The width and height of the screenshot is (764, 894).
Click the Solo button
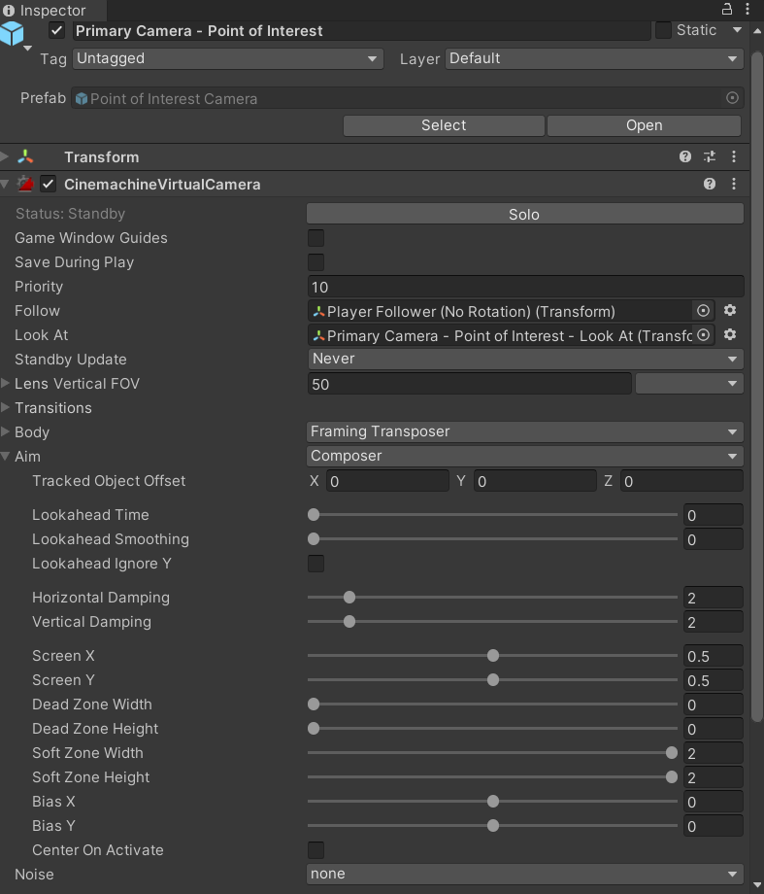tap(524, 214)
